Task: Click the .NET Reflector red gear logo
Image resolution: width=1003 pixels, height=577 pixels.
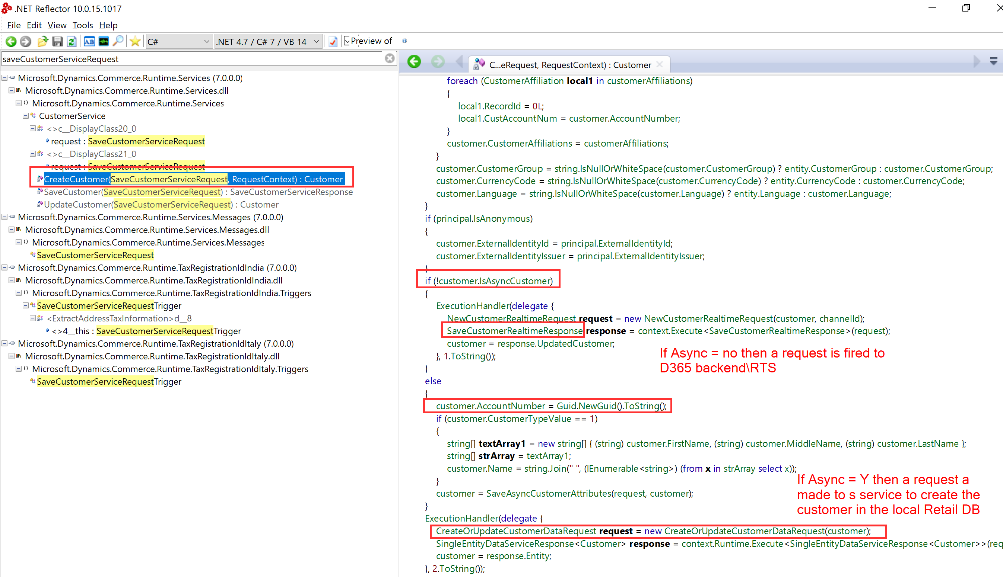Action: click(7, 8)
